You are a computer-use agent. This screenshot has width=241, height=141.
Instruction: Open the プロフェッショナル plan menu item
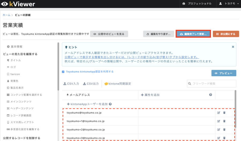click(x=197, y=3)
